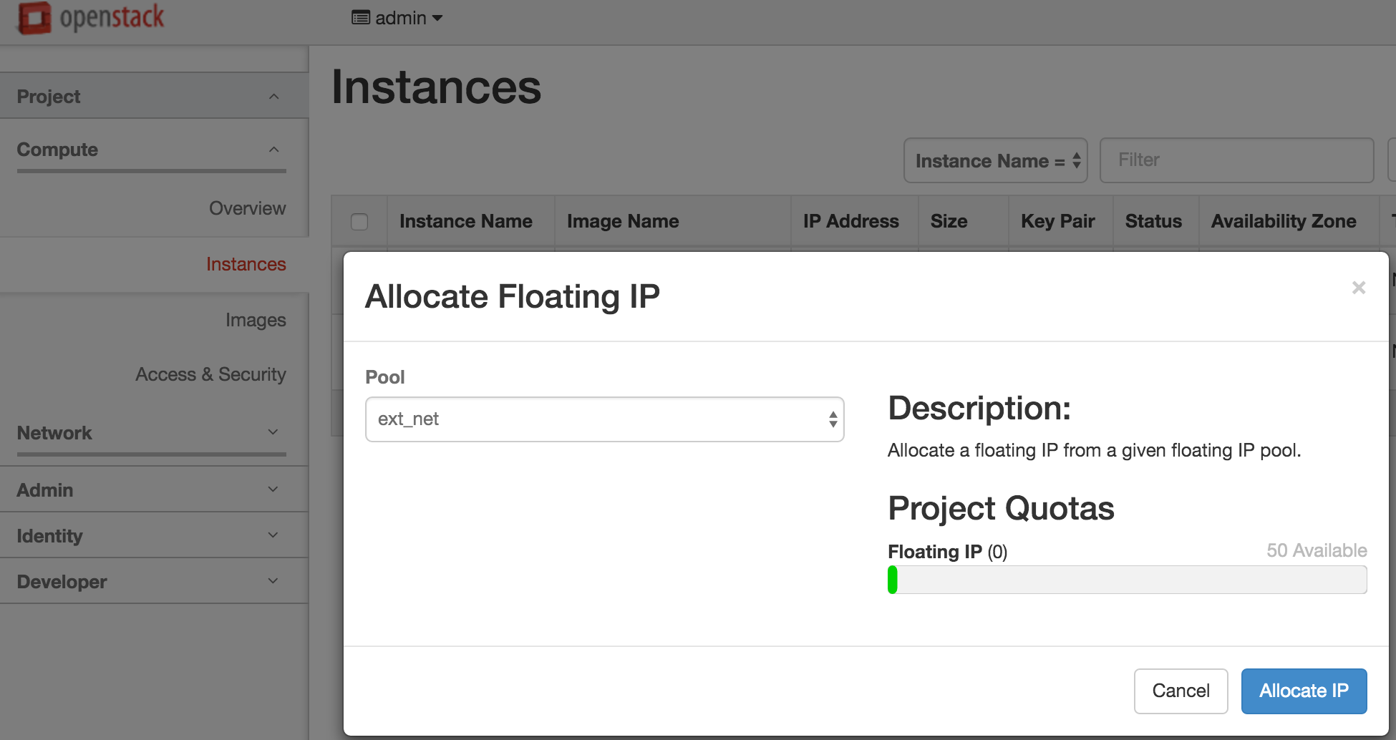Close the Allocate Floating IP dialog
Image resolution: width=1396 pixels, height=740 pixels.
1358,288
